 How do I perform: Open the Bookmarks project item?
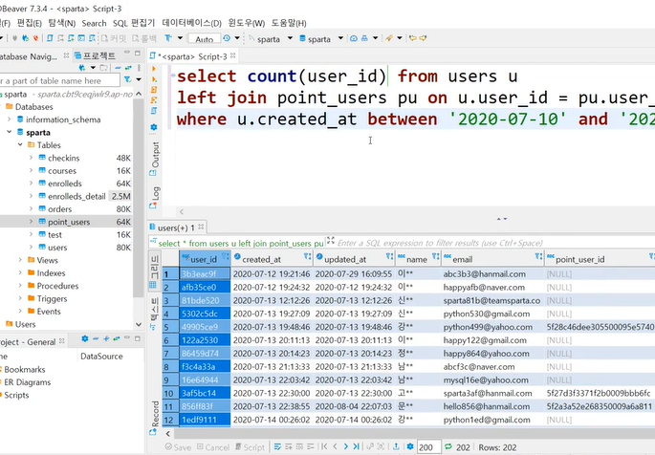pos(25,369)
